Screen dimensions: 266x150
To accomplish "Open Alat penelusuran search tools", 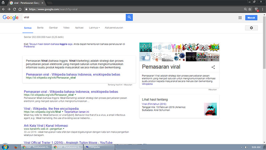I will [114, 28].
